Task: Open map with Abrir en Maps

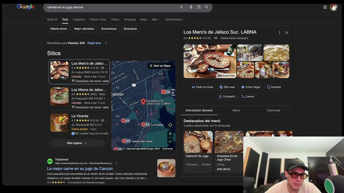Action: tap(160, 66)
